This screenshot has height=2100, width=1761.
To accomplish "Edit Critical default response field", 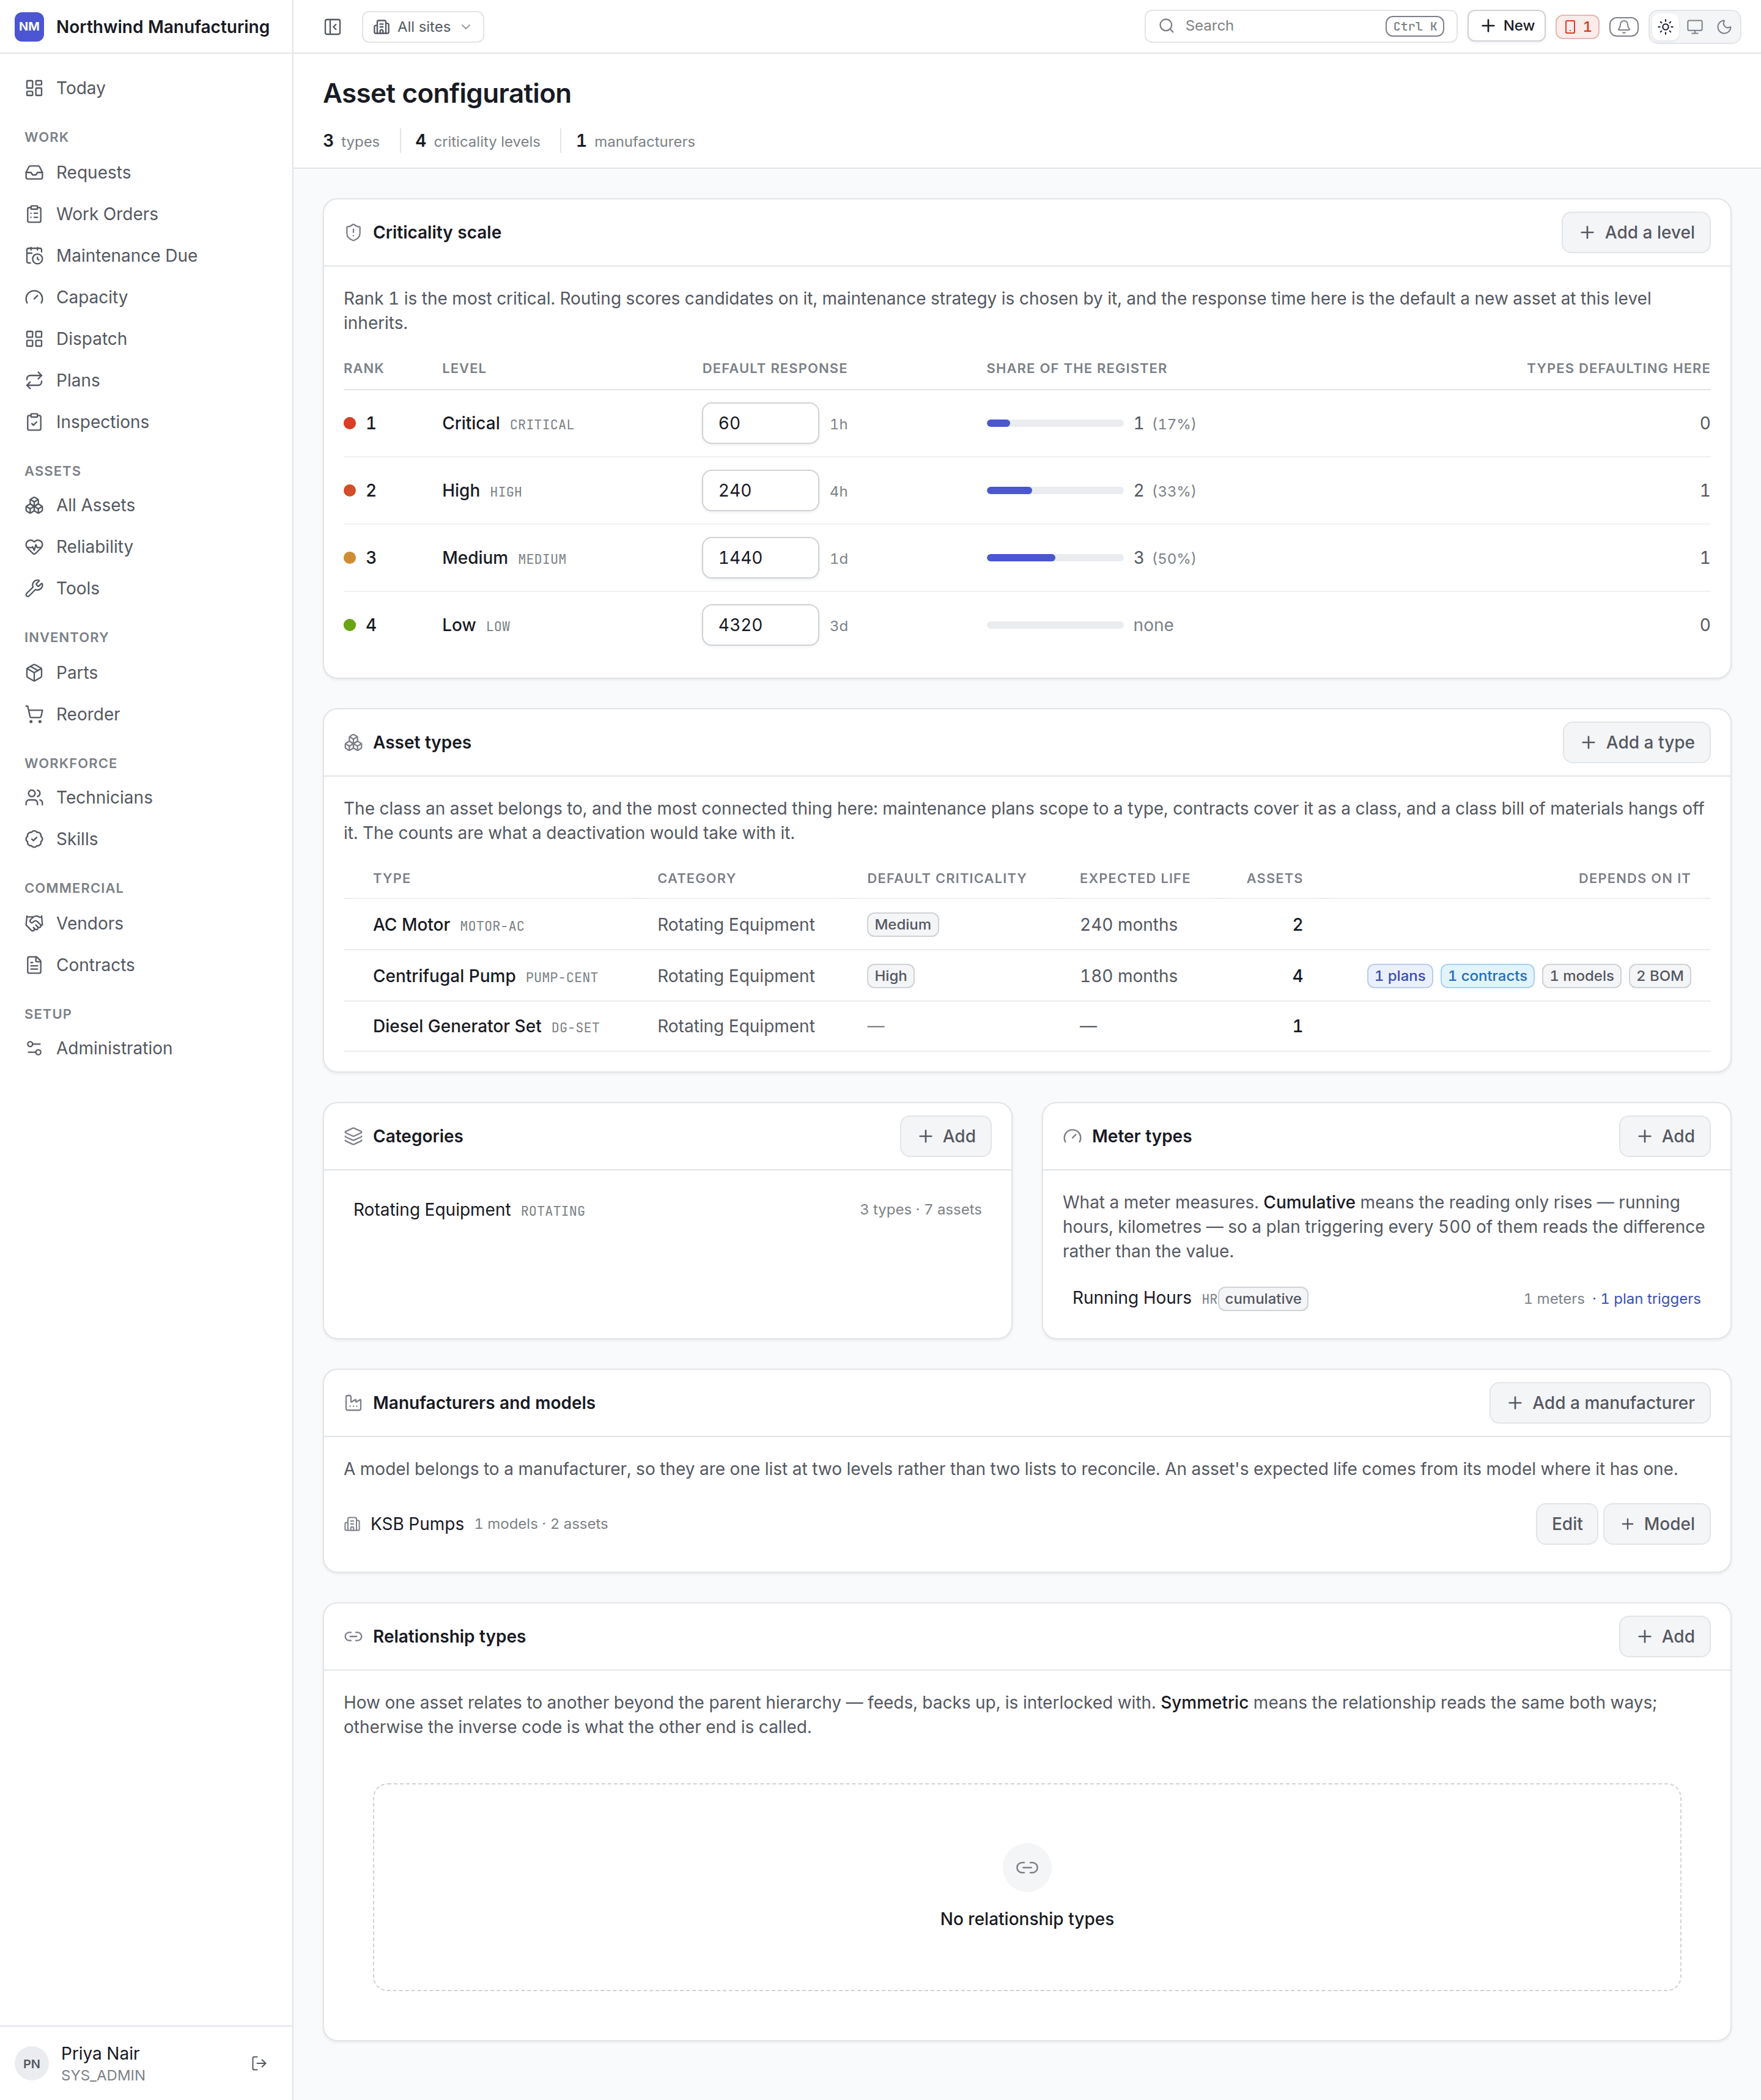I will pos(760,423).
